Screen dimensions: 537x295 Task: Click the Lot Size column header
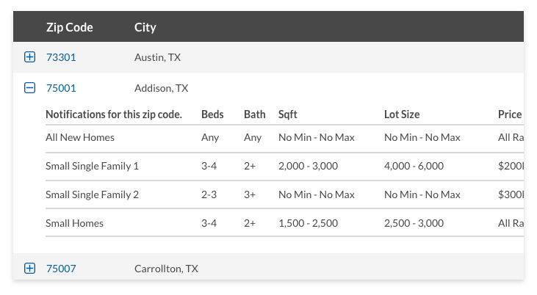tap(402, 114)
